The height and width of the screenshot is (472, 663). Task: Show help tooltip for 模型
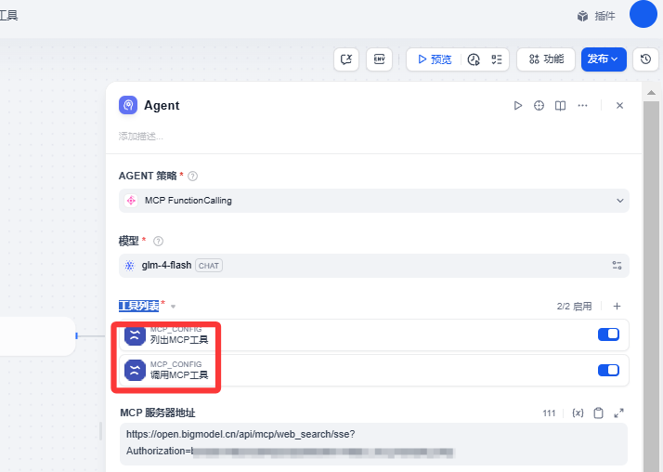tap(158, 241)
